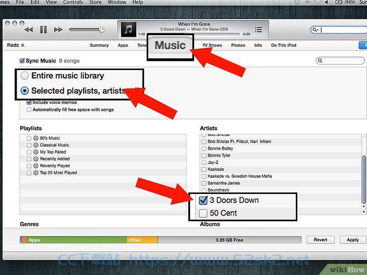The height and width of the screenshot is (275, 367).
Task: Open the View menu
Action: point(51,3)
